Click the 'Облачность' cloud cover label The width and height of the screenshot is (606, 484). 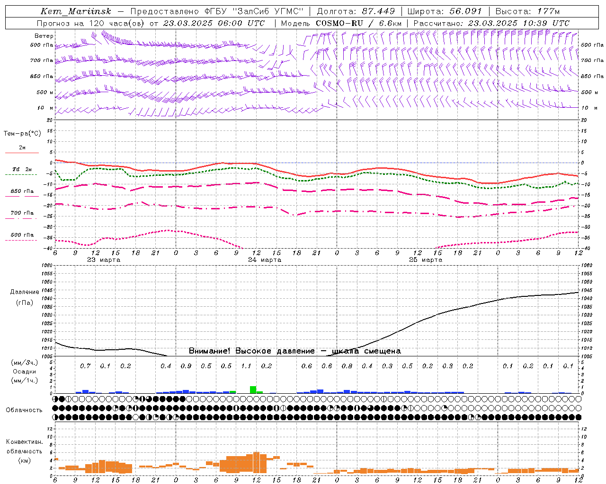(x=24, y=410)
